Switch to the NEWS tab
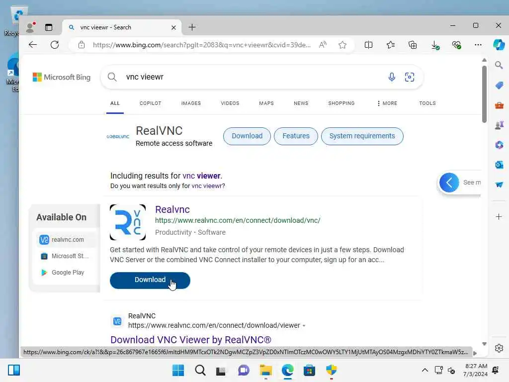 (301, 103)
